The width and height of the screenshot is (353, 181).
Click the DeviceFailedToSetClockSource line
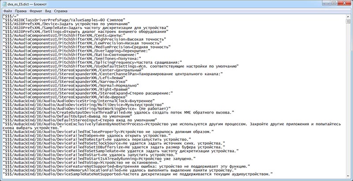coord(114,144)
